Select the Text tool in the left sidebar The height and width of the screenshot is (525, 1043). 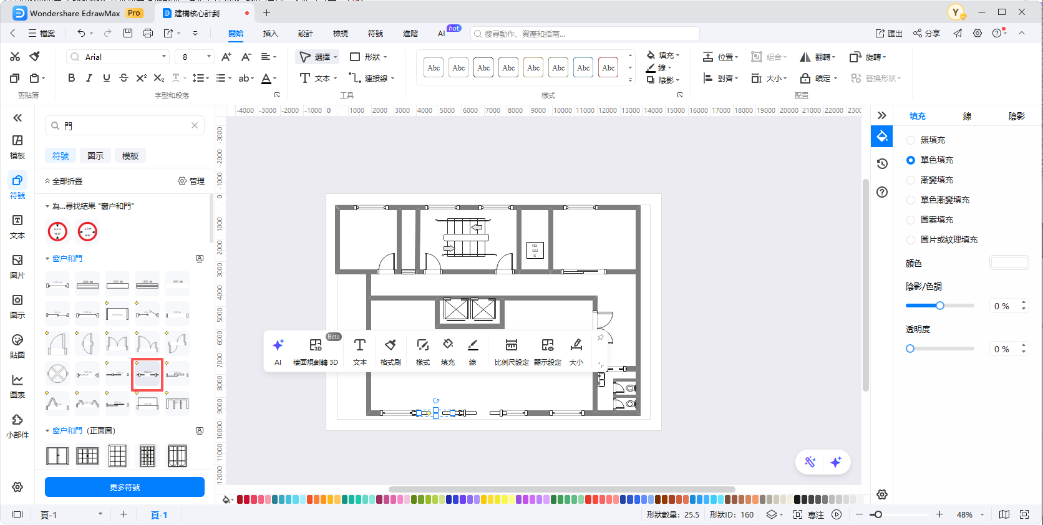tap(17, 226)
